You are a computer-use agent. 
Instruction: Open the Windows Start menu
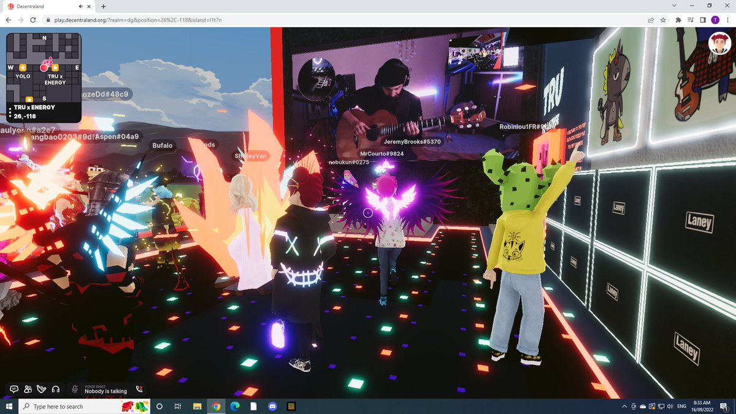point(9,406)
